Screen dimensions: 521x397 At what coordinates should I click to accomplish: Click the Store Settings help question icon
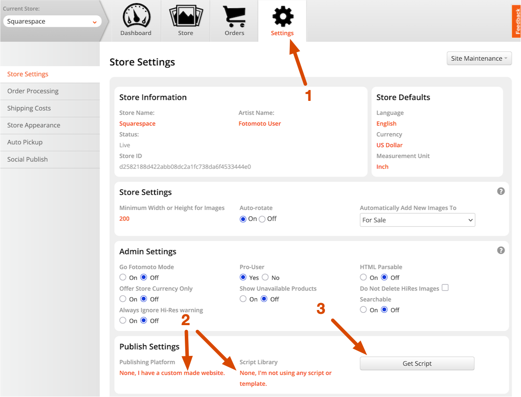[x=501, y=191]
